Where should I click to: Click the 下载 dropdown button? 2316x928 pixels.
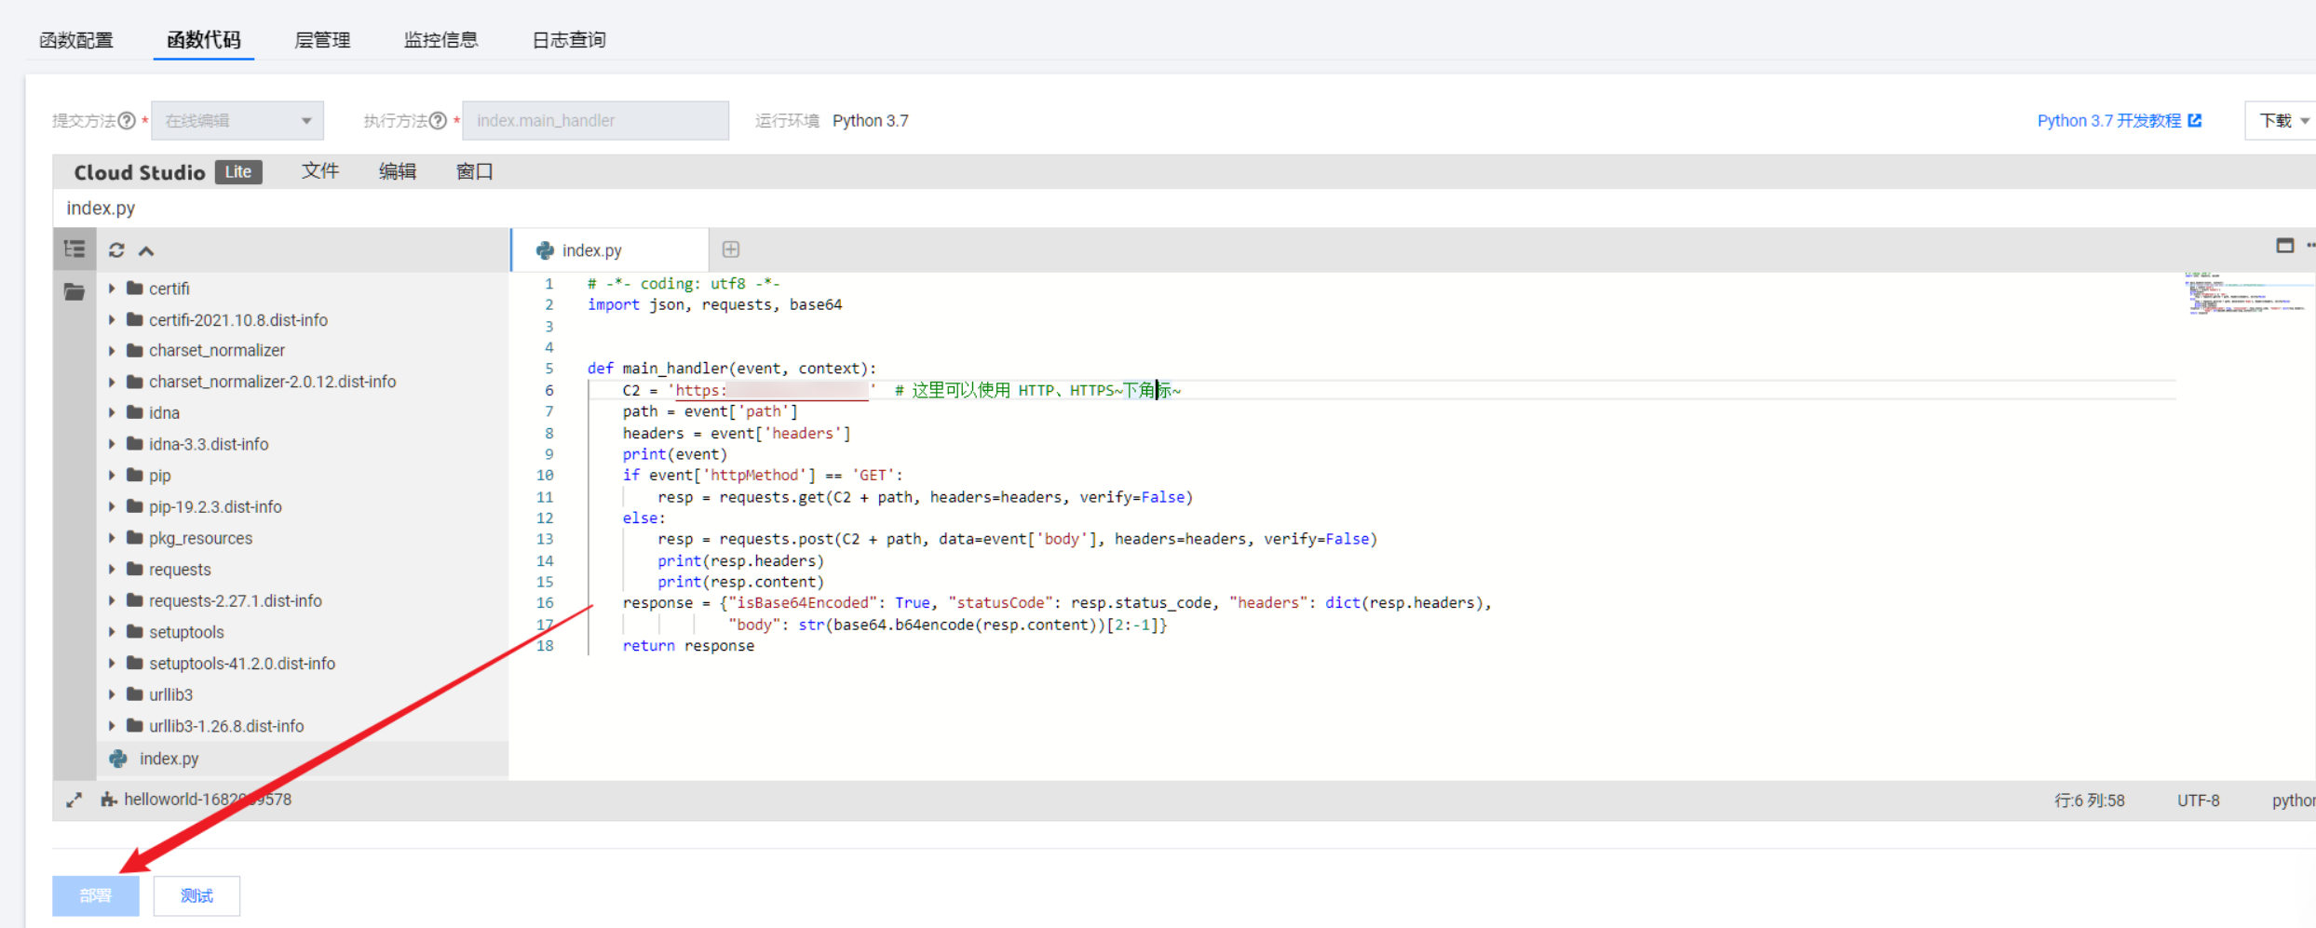2282,121
